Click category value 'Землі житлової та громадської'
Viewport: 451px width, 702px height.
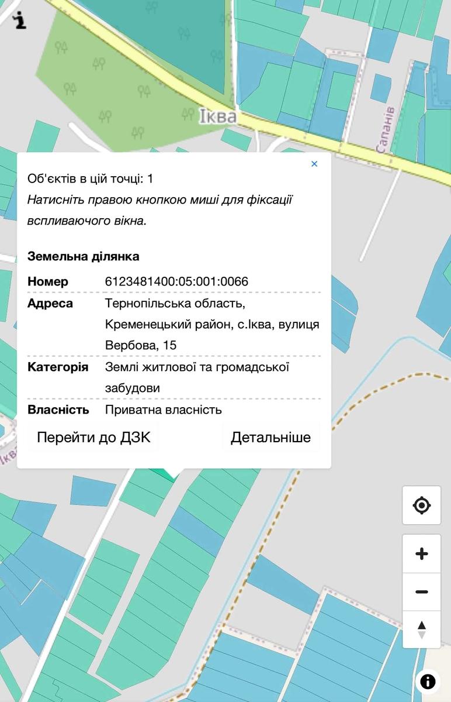197,367
